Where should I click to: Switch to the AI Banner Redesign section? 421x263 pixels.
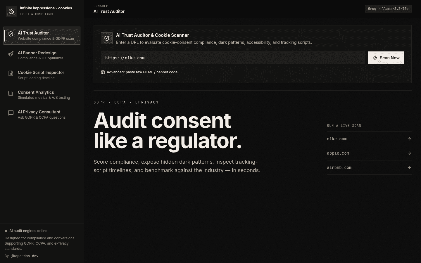[42, 55]
